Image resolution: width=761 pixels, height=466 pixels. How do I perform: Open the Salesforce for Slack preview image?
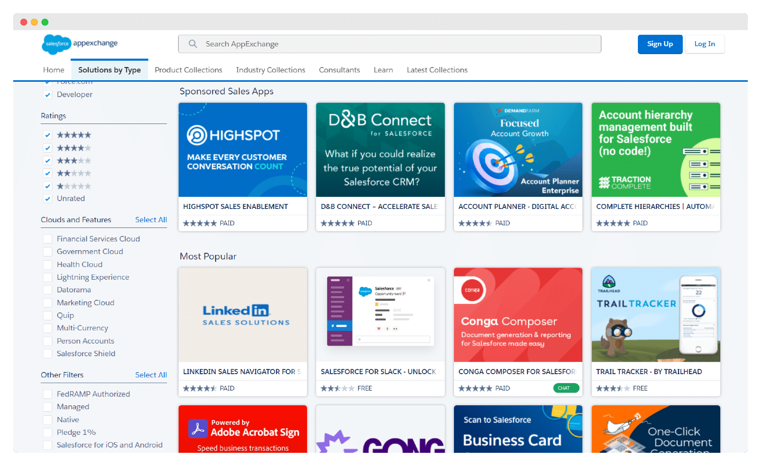coord(380,315)
